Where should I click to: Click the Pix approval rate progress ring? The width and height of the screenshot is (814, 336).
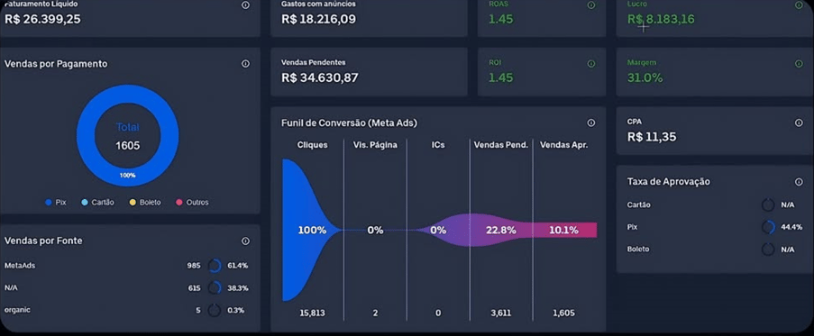coord(768,227)
